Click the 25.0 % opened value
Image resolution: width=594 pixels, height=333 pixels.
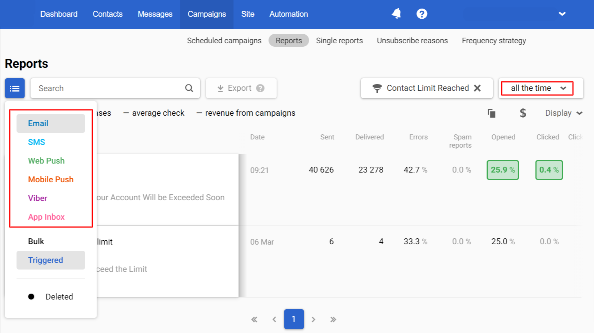click(503, 241)
